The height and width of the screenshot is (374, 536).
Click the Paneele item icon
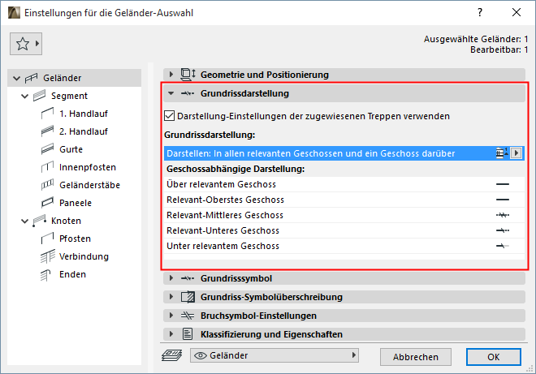click(46, 203)
